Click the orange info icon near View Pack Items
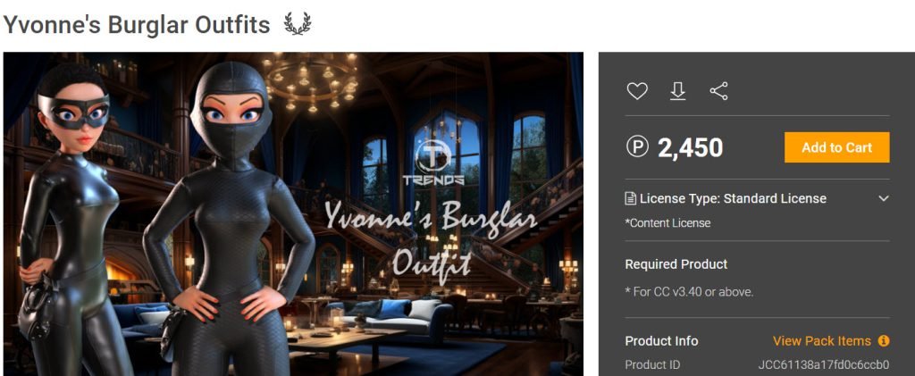The height and width of the screenshot is (376, 915). 884,340
